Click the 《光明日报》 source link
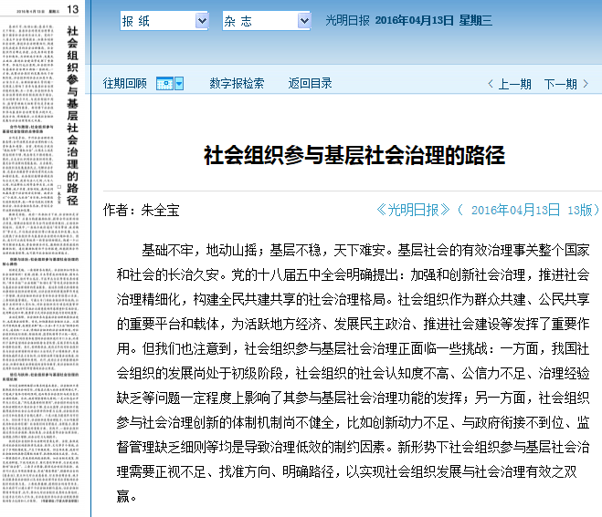The width and height of the screenshot is (602, 517). [x=414, y=210]
